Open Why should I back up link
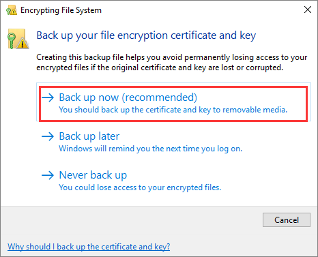The width and height of the screenshot is (318, 257). [89, 247]
